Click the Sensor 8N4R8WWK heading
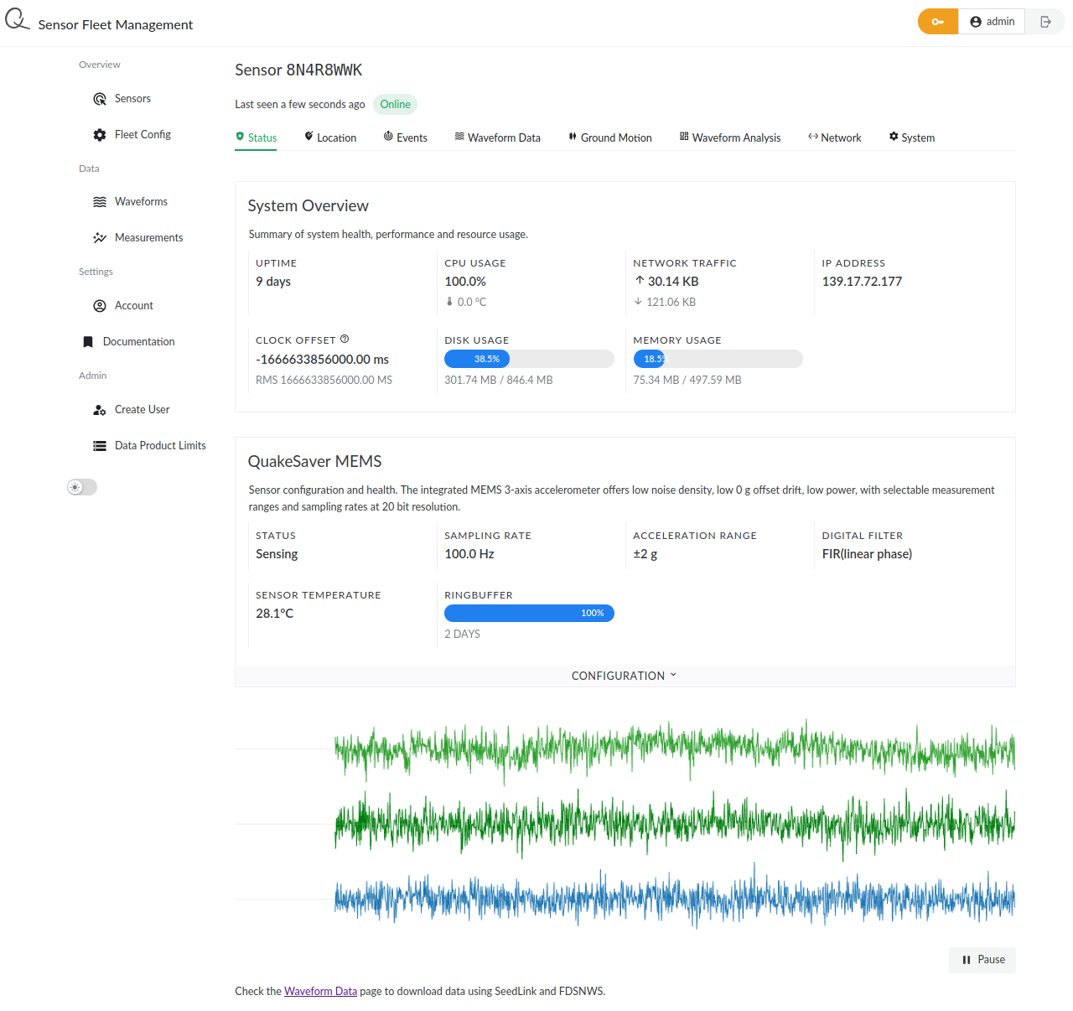This screenshot has width=1073, height=1011. (x=298, y=70)
